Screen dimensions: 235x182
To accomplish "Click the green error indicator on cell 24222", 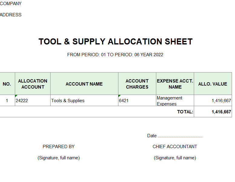I will (x=16, y=96).
